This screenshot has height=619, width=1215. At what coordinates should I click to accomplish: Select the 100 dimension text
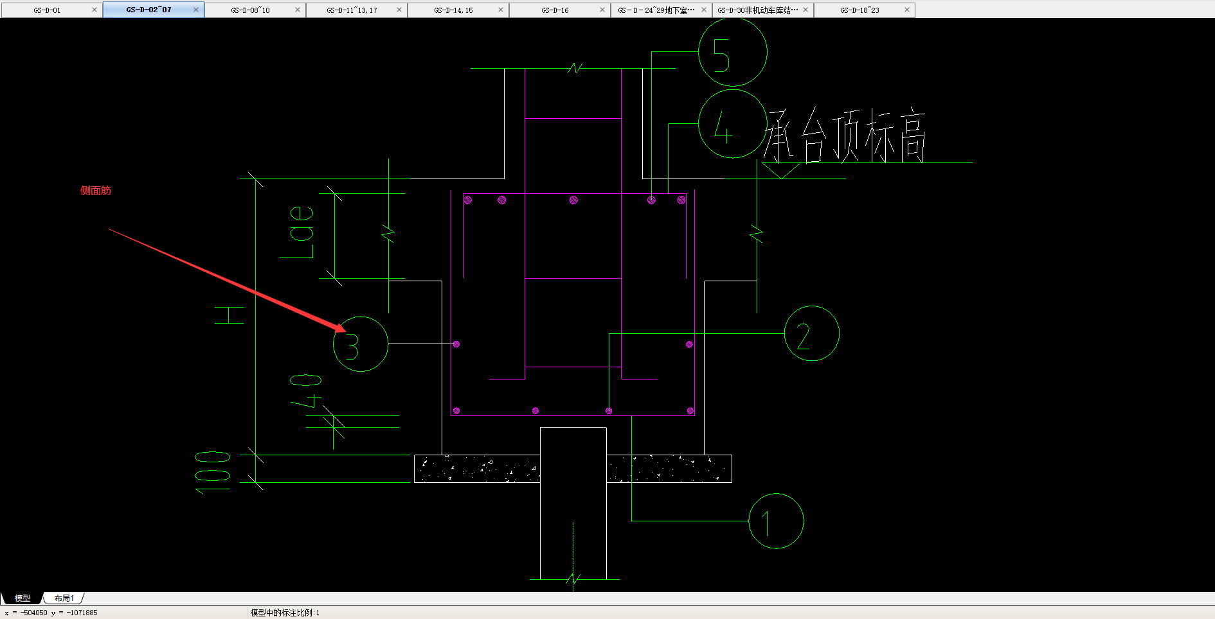(213, 473)
